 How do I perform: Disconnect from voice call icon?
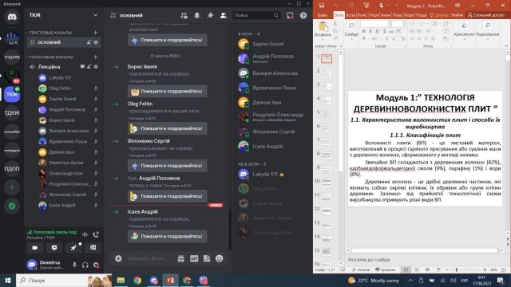(96, 234)
